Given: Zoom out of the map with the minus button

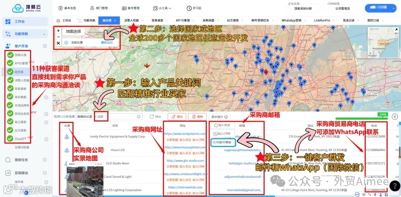Looking at the screenshot, I should pyautogui.click(x=58, y=37).
